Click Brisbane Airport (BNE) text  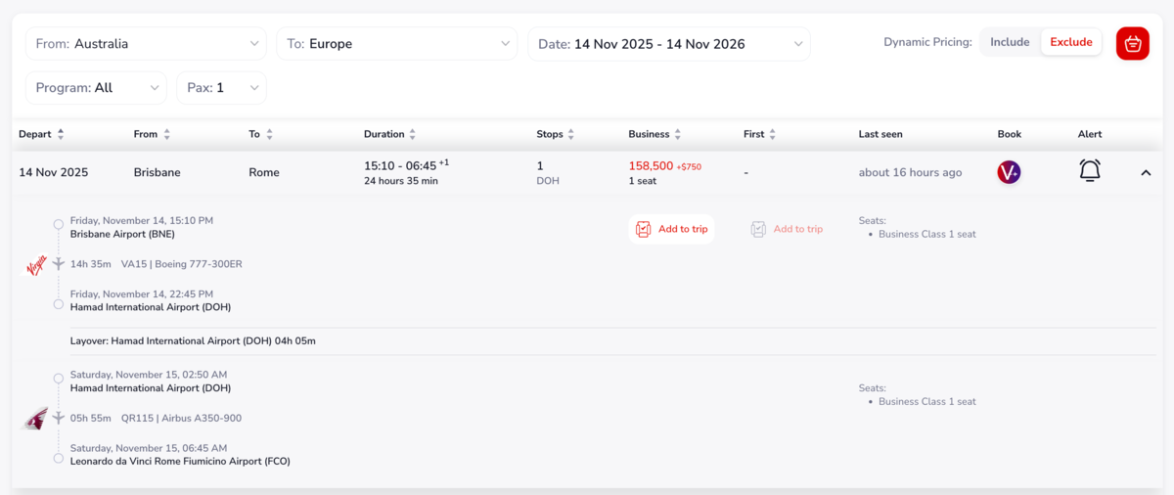tap(122, 234)
